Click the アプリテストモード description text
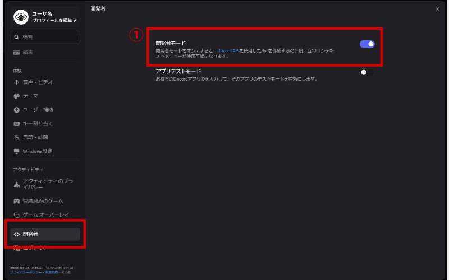 coord(236,78)
